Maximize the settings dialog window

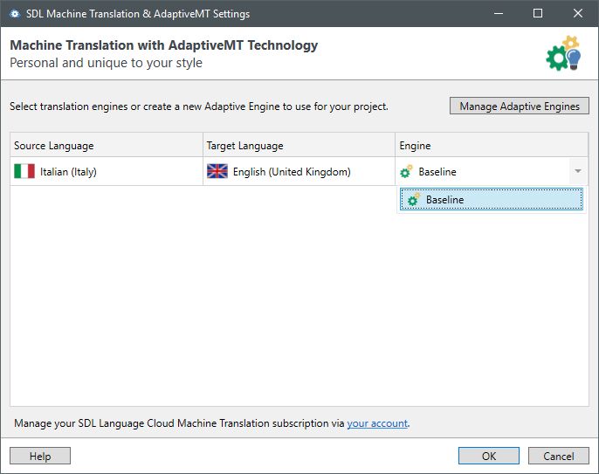tap(538, 14)
